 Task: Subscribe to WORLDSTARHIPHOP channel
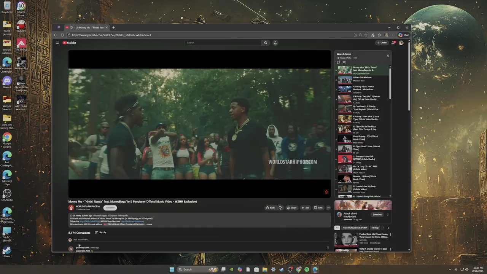(x=110, y=208)
